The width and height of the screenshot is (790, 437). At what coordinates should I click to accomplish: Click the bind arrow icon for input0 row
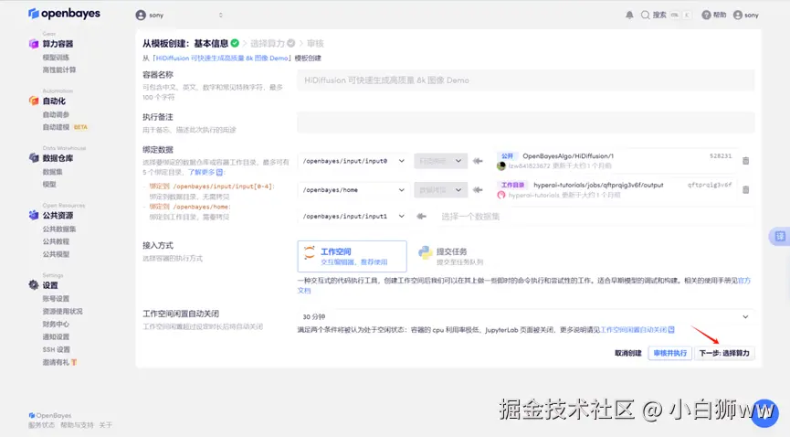pos(478,161)
